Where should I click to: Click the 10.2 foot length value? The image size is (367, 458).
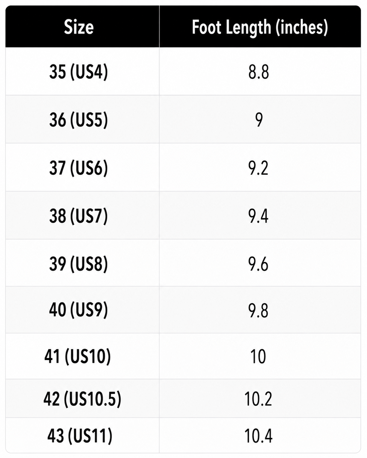pyautogui.click(x=258, y=399)
